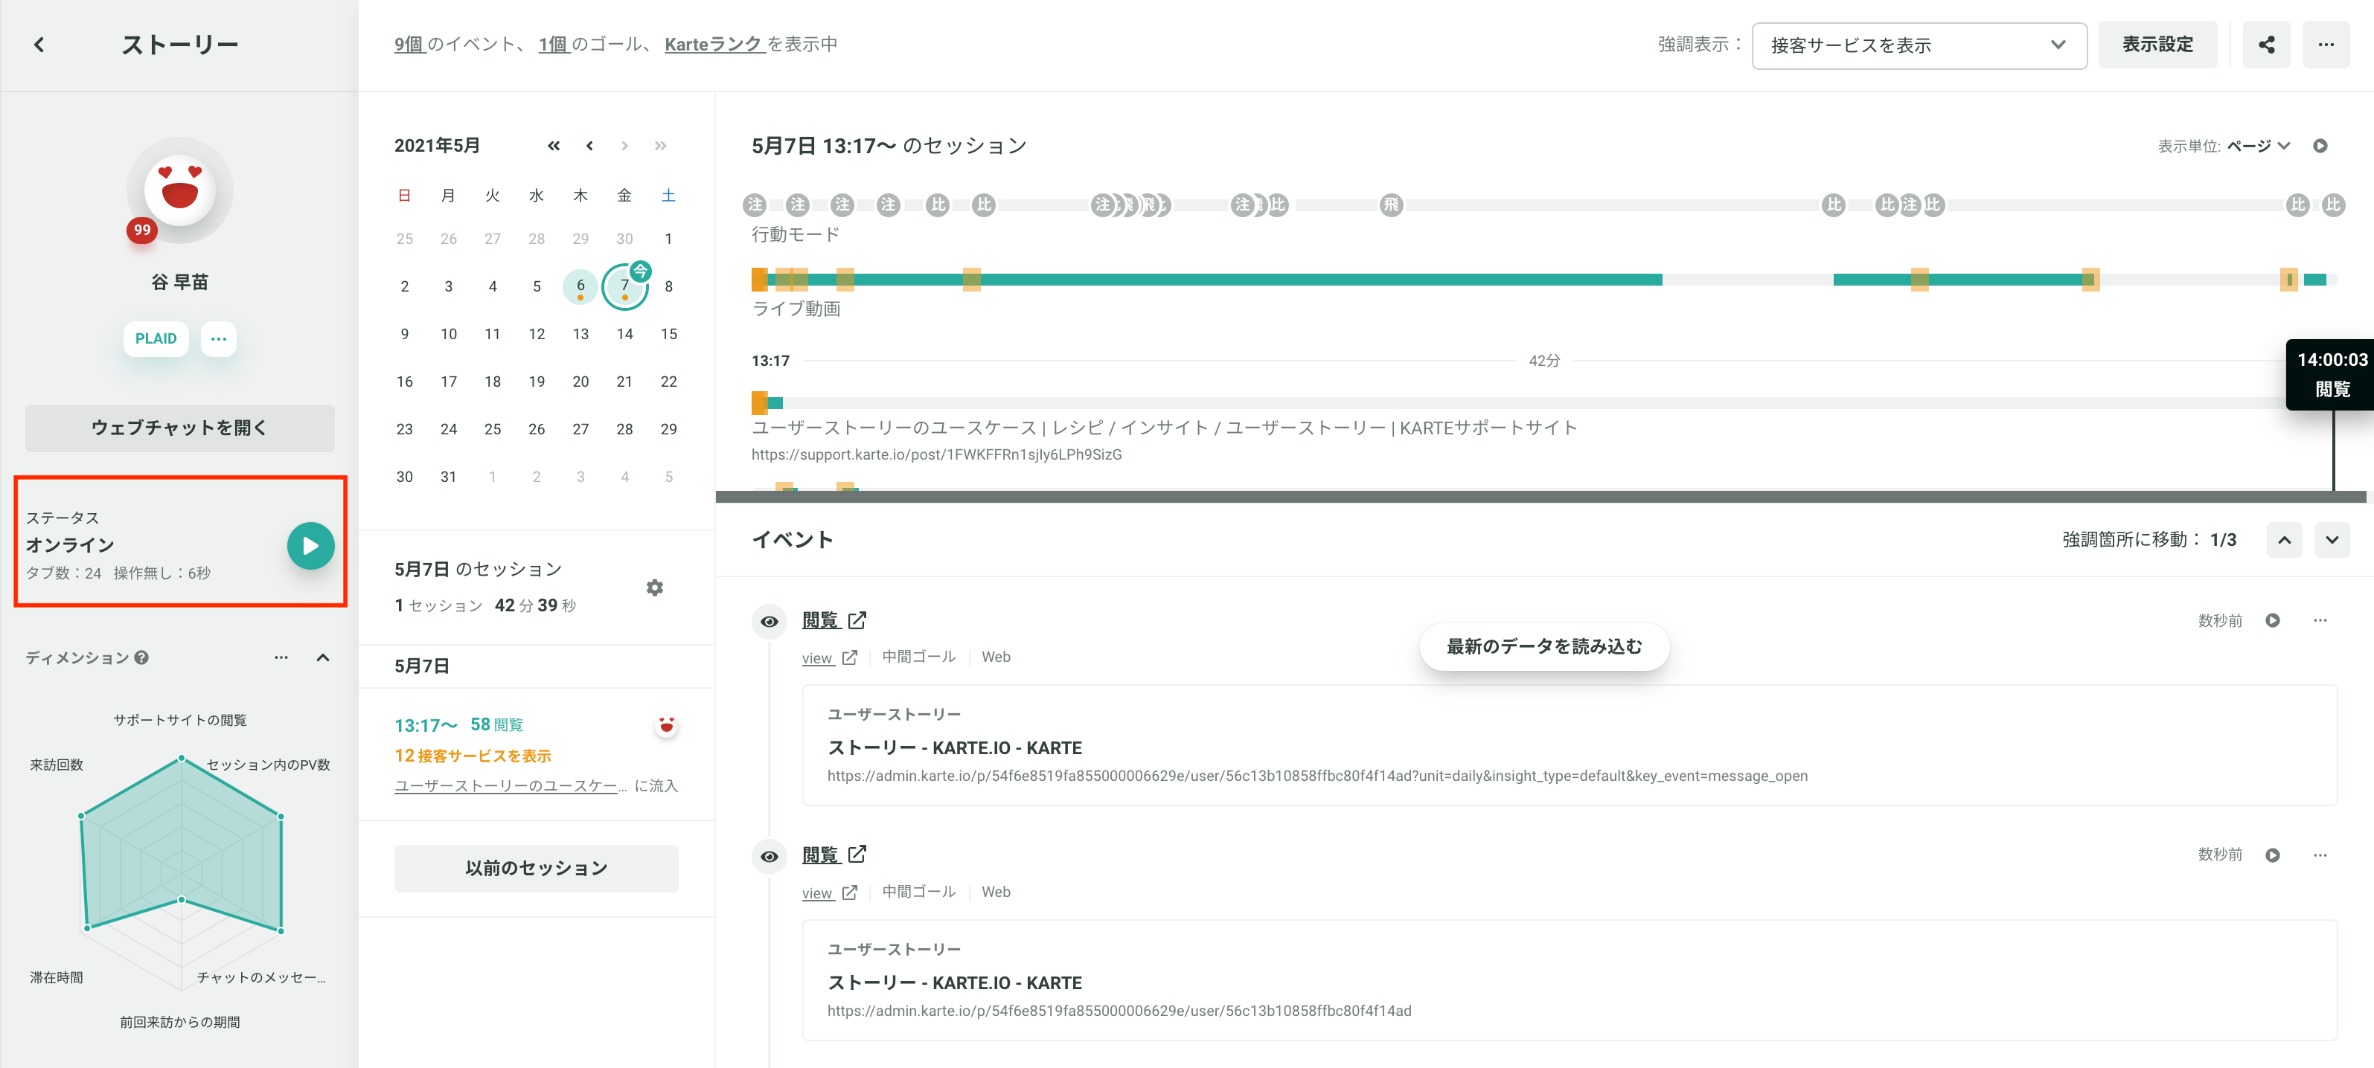
Task: Open the second event's 閲覧 link
Action: [820, 855]
